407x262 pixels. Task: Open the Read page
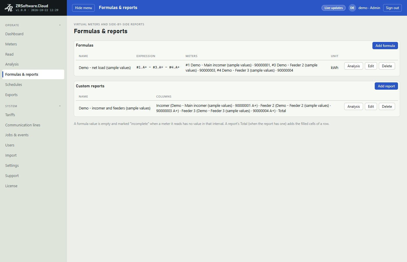[x=33, y=54]
